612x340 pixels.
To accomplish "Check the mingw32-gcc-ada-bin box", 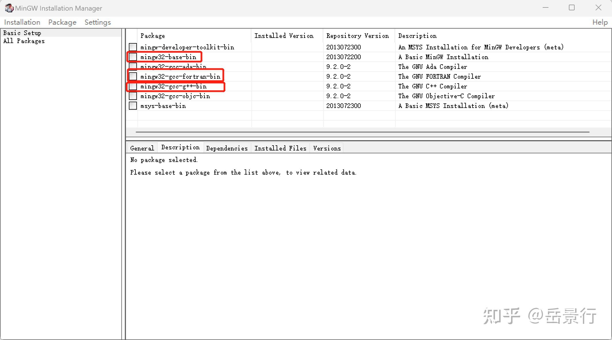I will coord(133,66).
